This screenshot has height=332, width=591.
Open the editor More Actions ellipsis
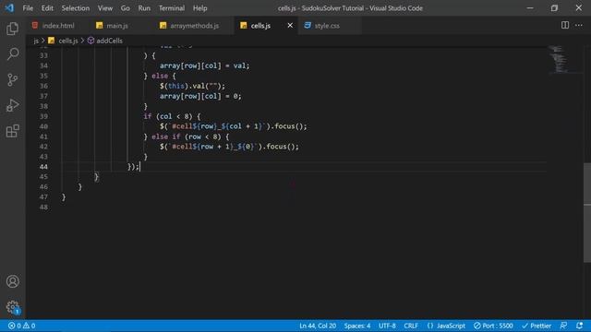579,25
